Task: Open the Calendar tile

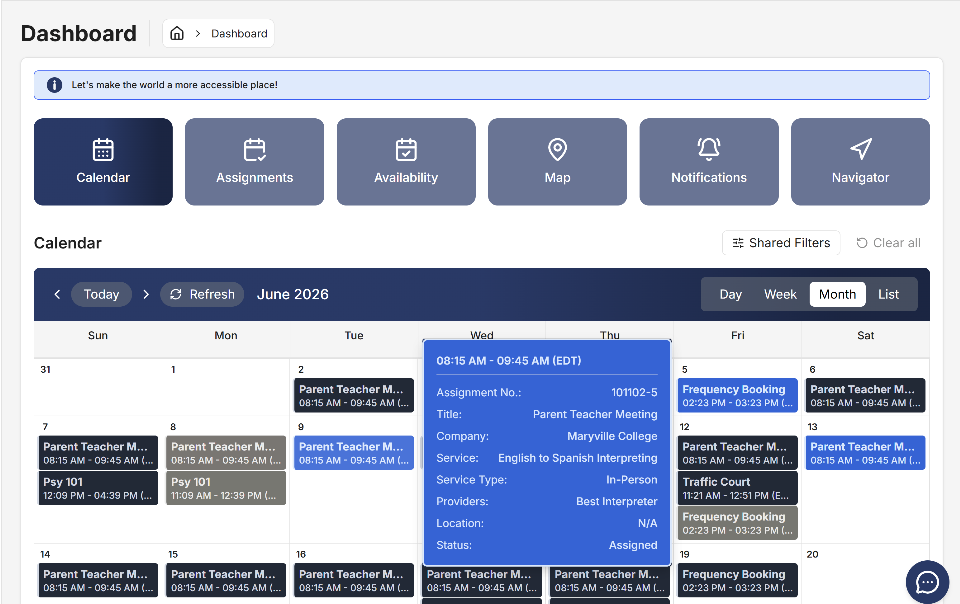Action: pyautogui.click(x=103, y=162)
